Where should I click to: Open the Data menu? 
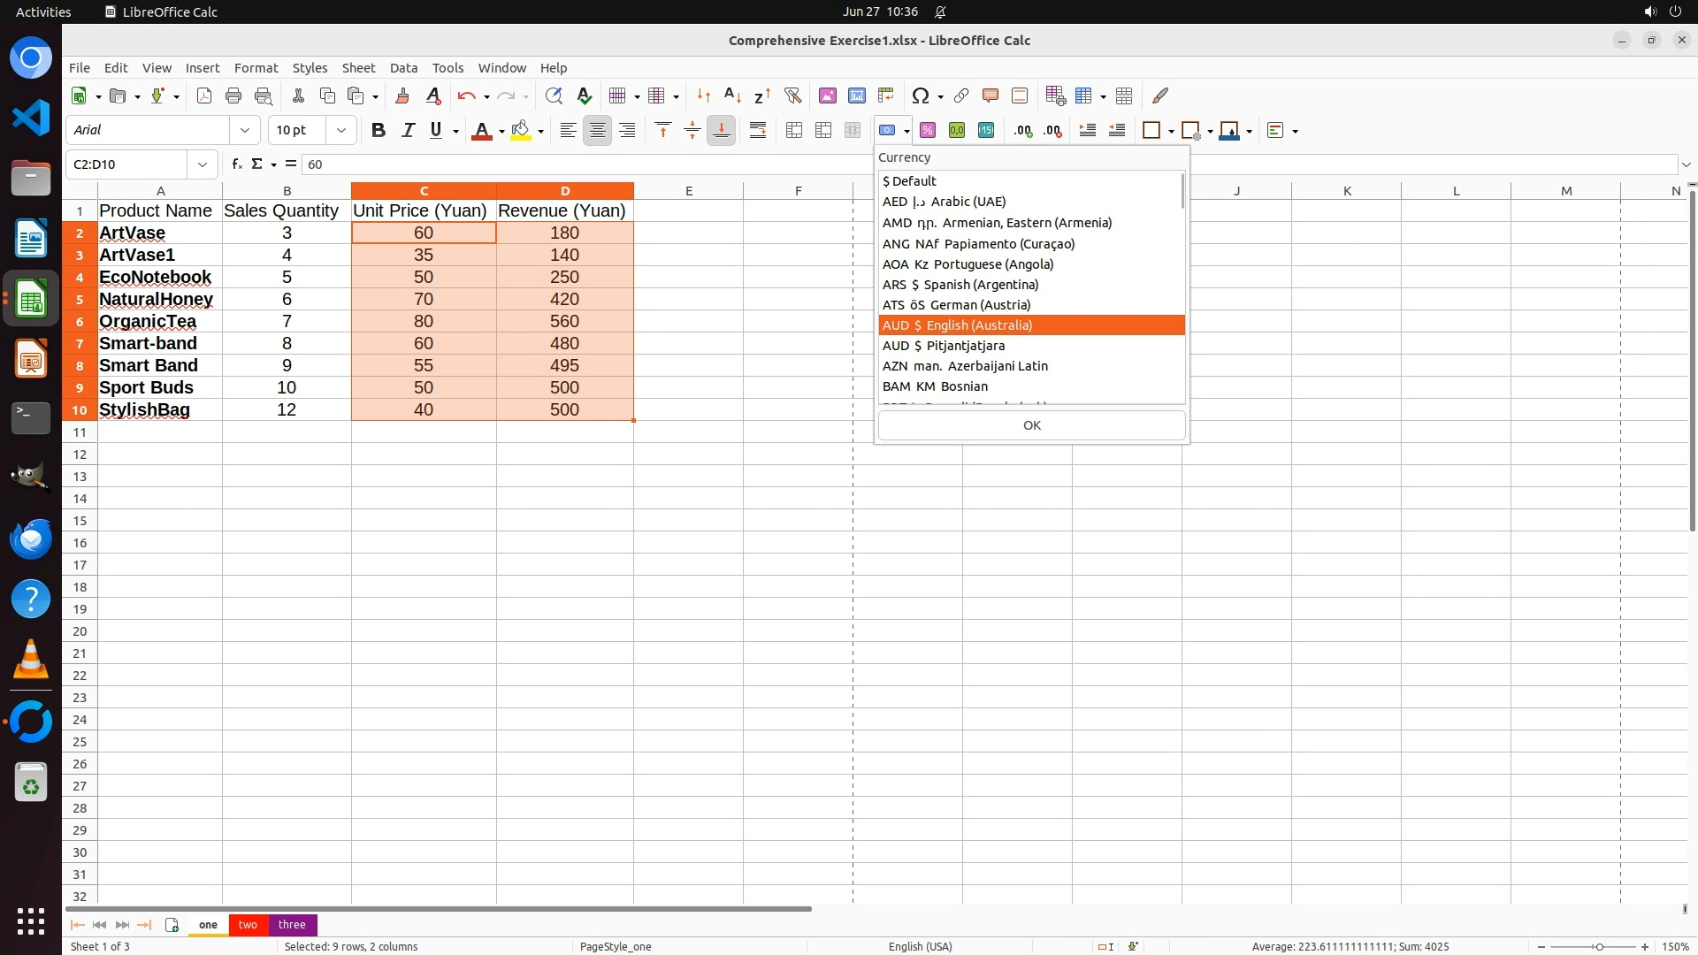click(x=403, y=68)
